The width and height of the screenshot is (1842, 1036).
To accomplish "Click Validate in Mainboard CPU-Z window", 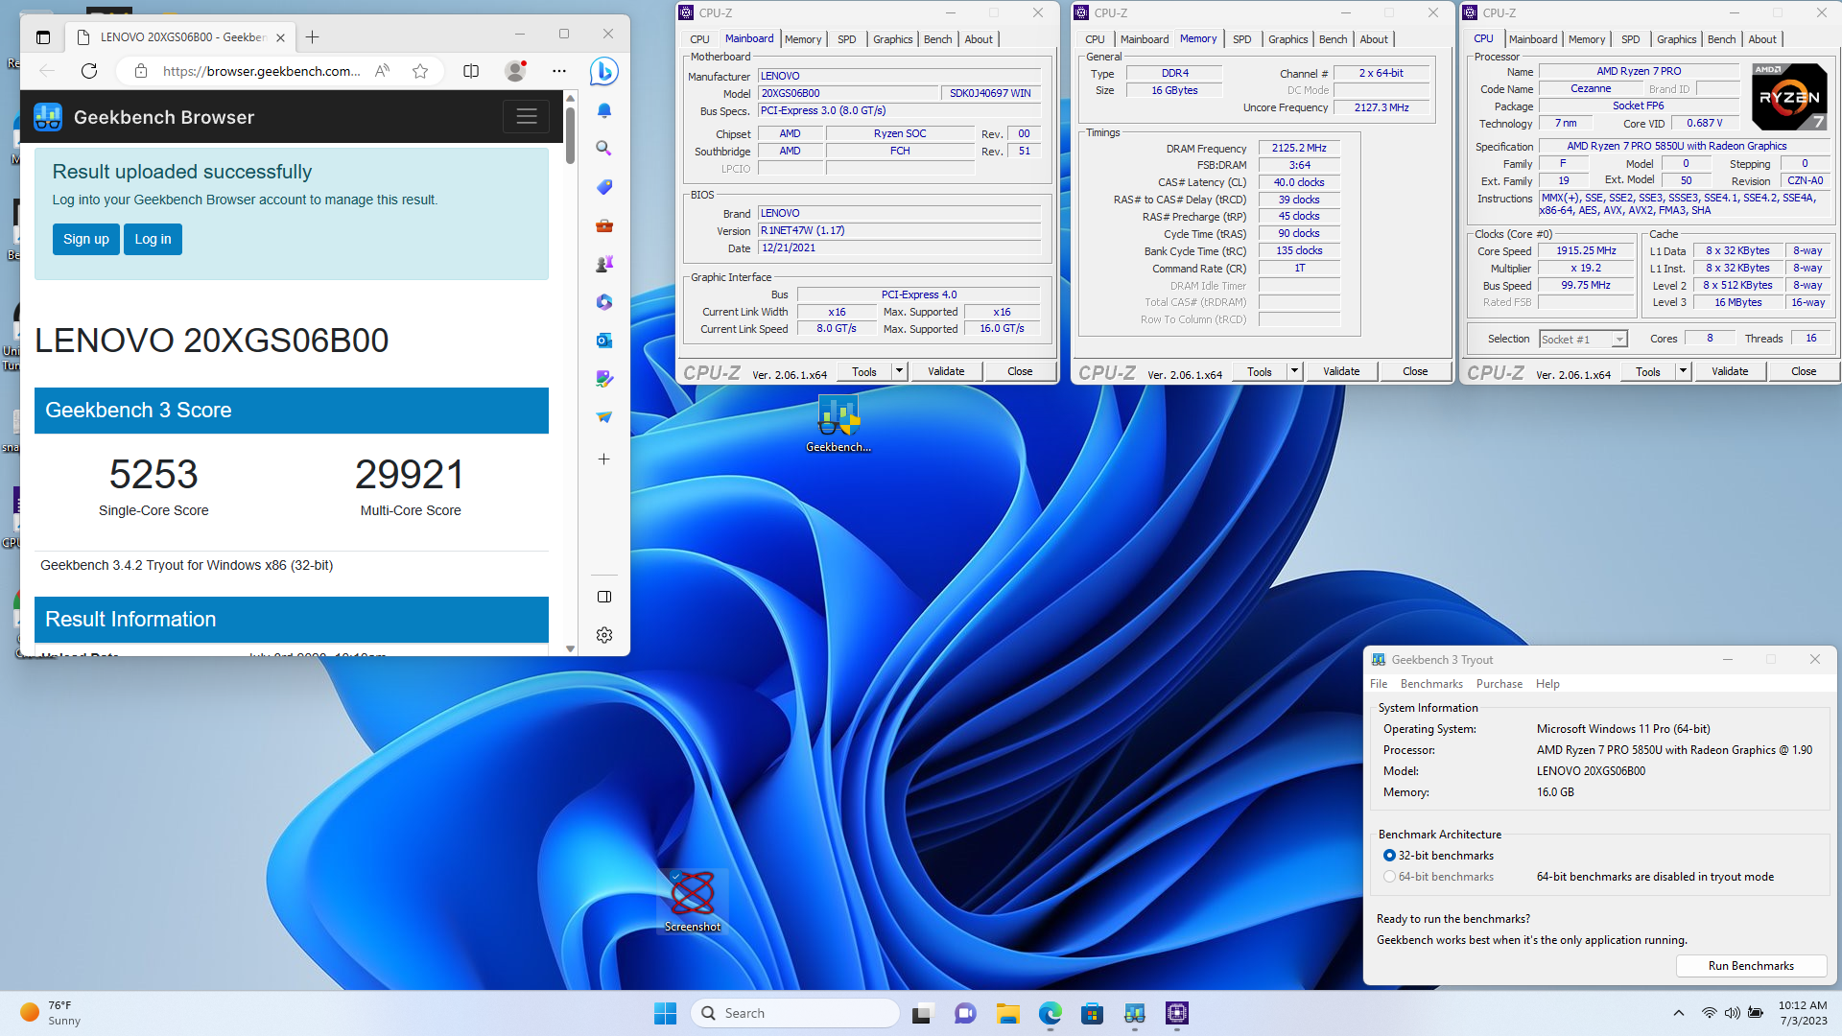I will pos(946,371).
